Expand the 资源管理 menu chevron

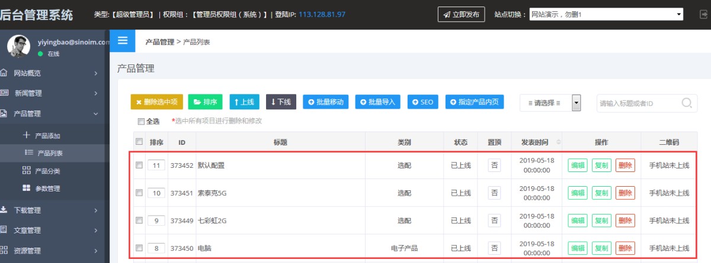(x=95, y=251)
